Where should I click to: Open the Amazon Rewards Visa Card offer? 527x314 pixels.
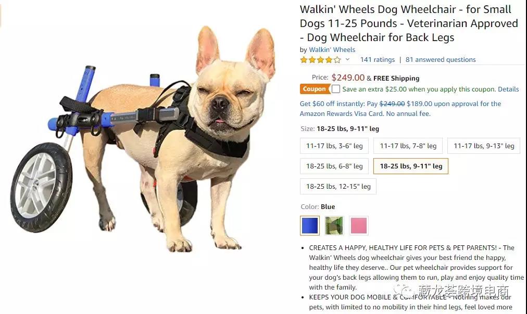400,109
